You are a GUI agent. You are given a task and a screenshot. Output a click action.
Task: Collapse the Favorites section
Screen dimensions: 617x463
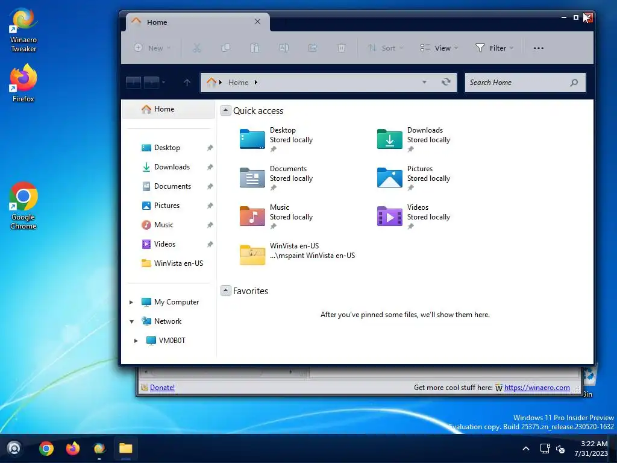[x=225, y=291]
